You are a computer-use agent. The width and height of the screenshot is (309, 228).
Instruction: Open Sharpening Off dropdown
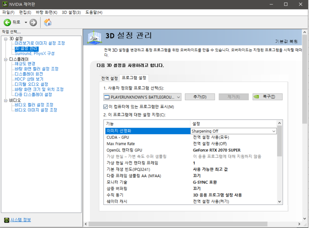point(234,131)
